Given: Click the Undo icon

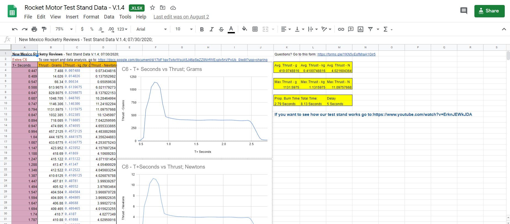Looking at the screenshot, I should [15, 29].
